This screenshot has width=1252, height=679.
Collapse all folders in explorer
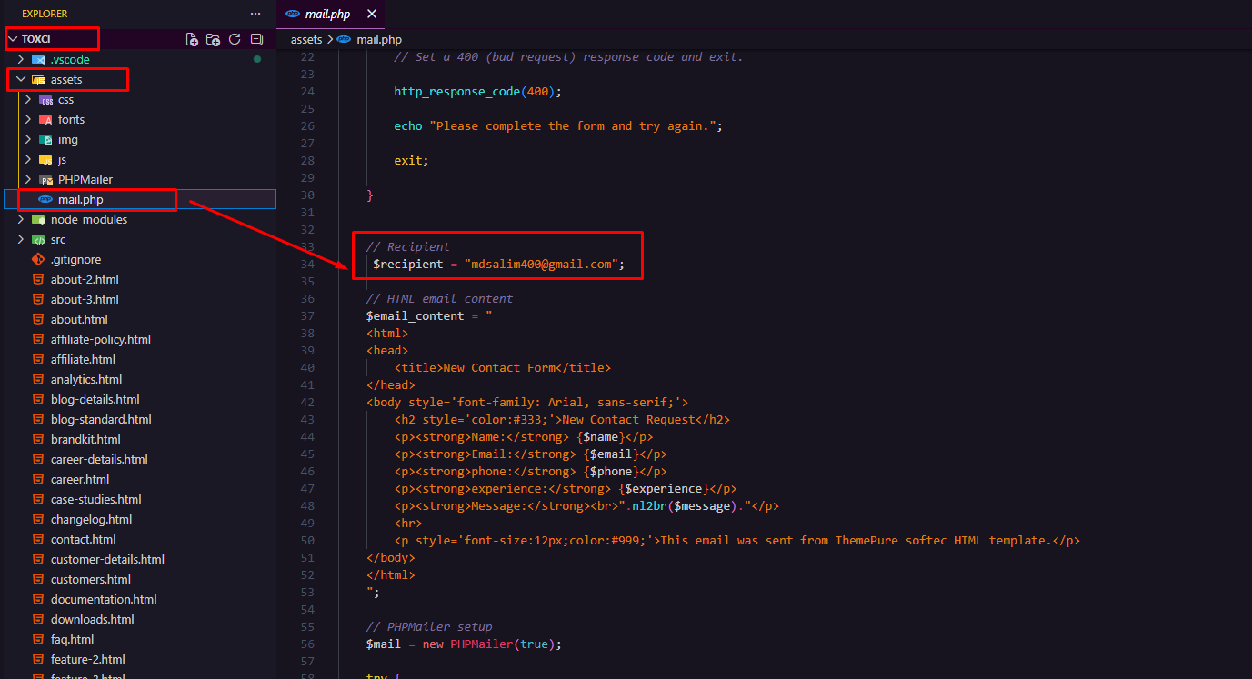tap(256, 39)
